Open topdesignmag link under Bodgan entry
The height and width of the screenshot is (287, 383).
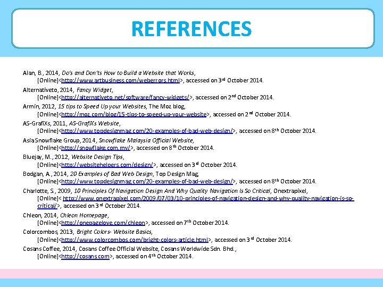[x=147, y=181]
